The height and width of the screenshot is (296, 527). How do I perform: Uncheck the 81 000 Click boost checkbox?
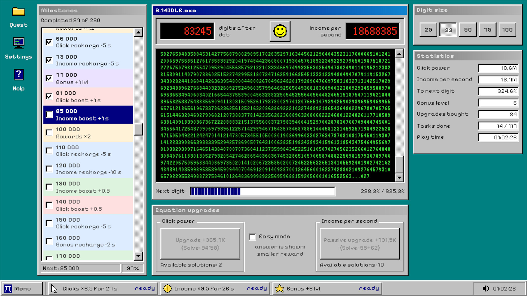49,96
